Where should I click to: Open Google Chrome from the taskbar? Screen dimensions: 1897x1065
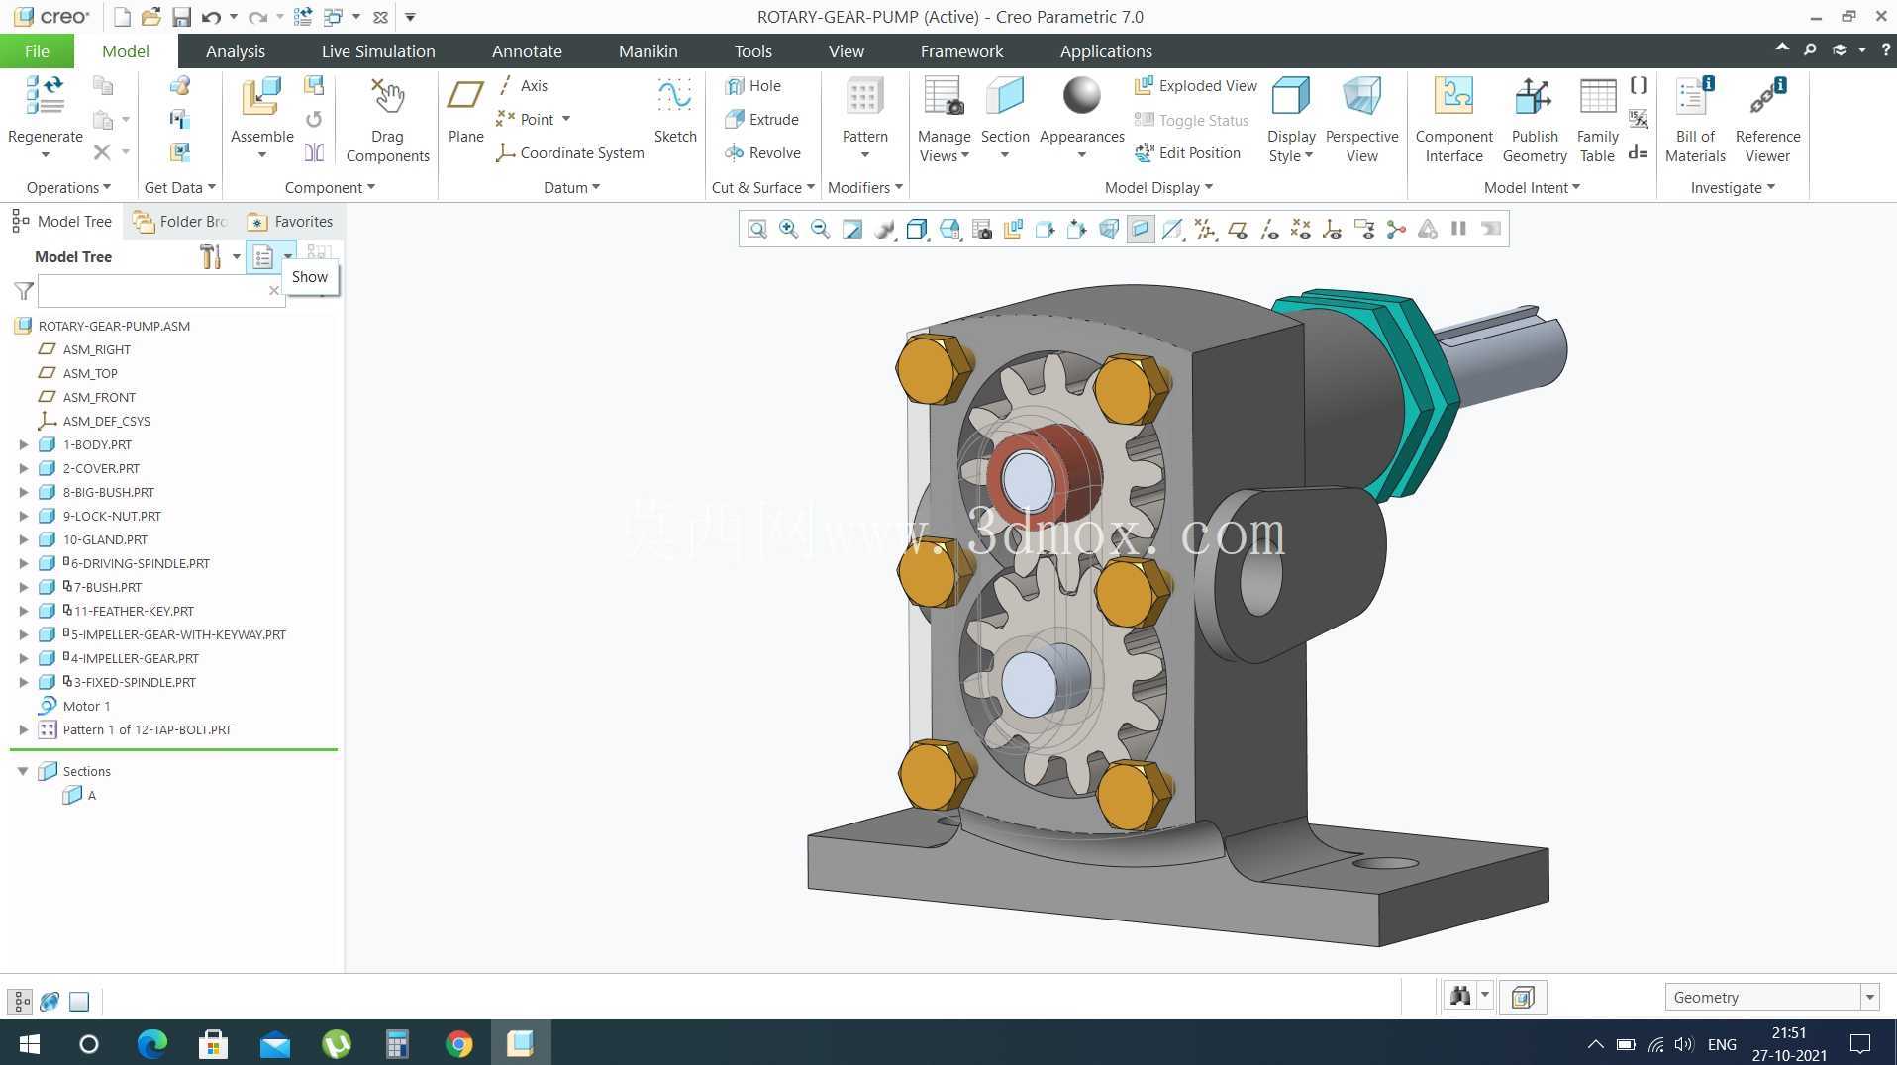pos(458,1043)
